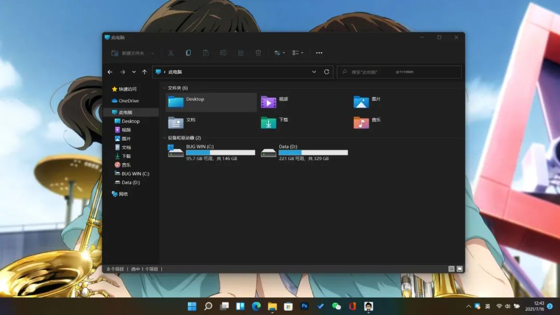Open the 图片 folder
This screenshot has width=560, height=315.
[x=368, y=102]
